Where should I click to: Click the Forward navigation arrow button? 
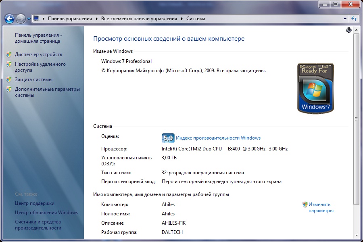click(21, 19)
